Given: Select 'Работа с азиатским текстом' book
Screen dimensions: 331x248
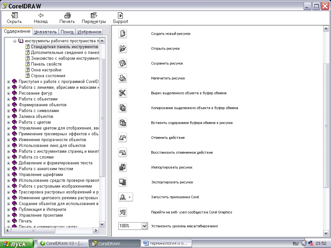Looking at the screenshot, I should 46,169.
